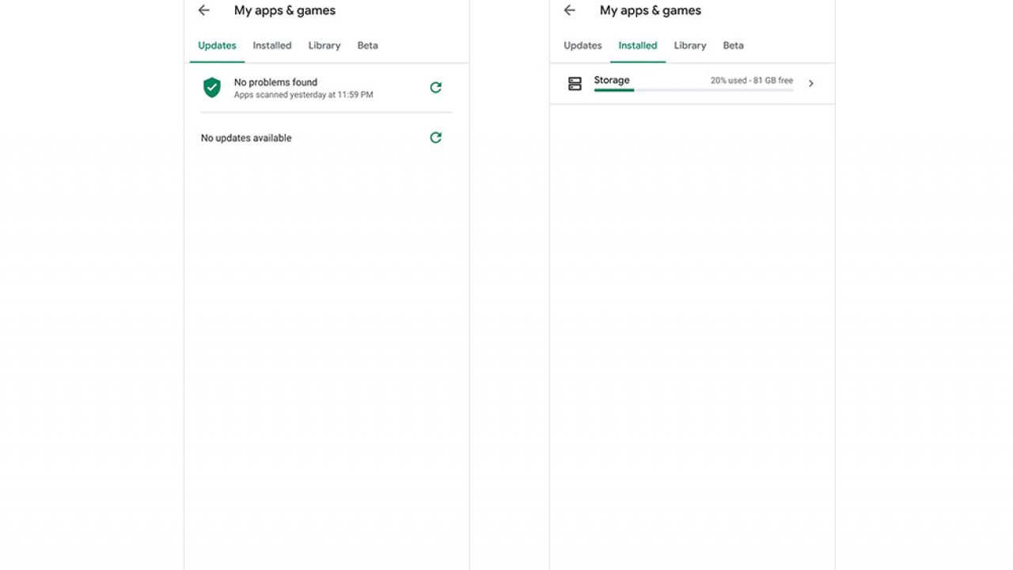The image size is (1013, 570).
Task: Click the Storage drive icon
Action: [575, 83]
